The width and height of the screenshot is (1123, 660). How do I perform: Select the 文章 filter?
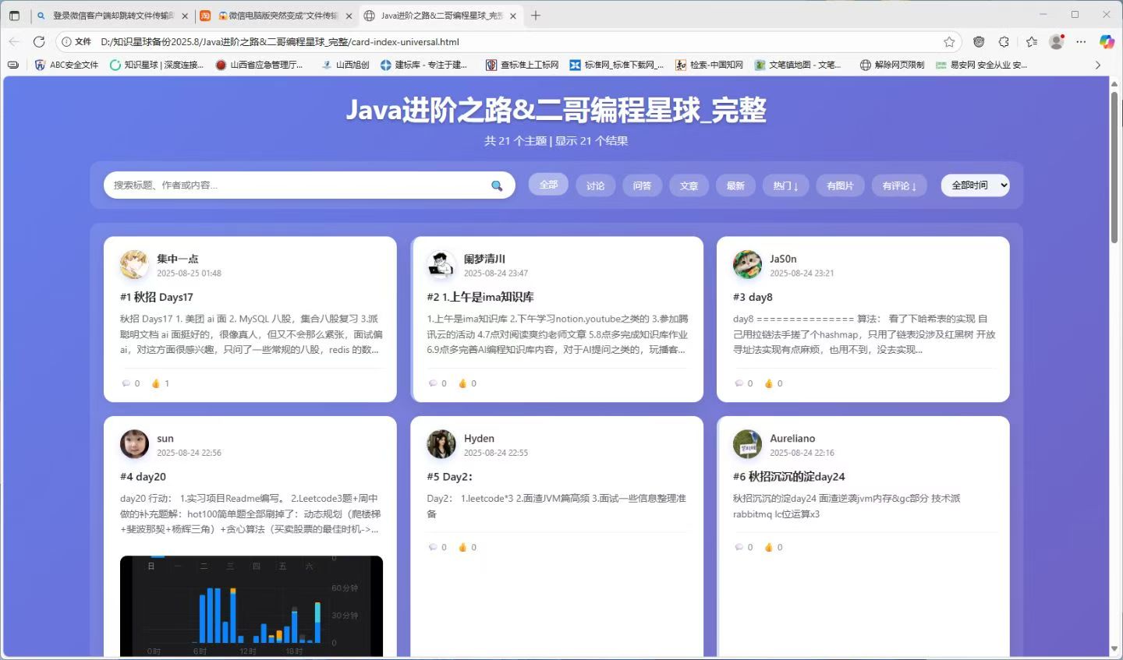coord(689,185)
